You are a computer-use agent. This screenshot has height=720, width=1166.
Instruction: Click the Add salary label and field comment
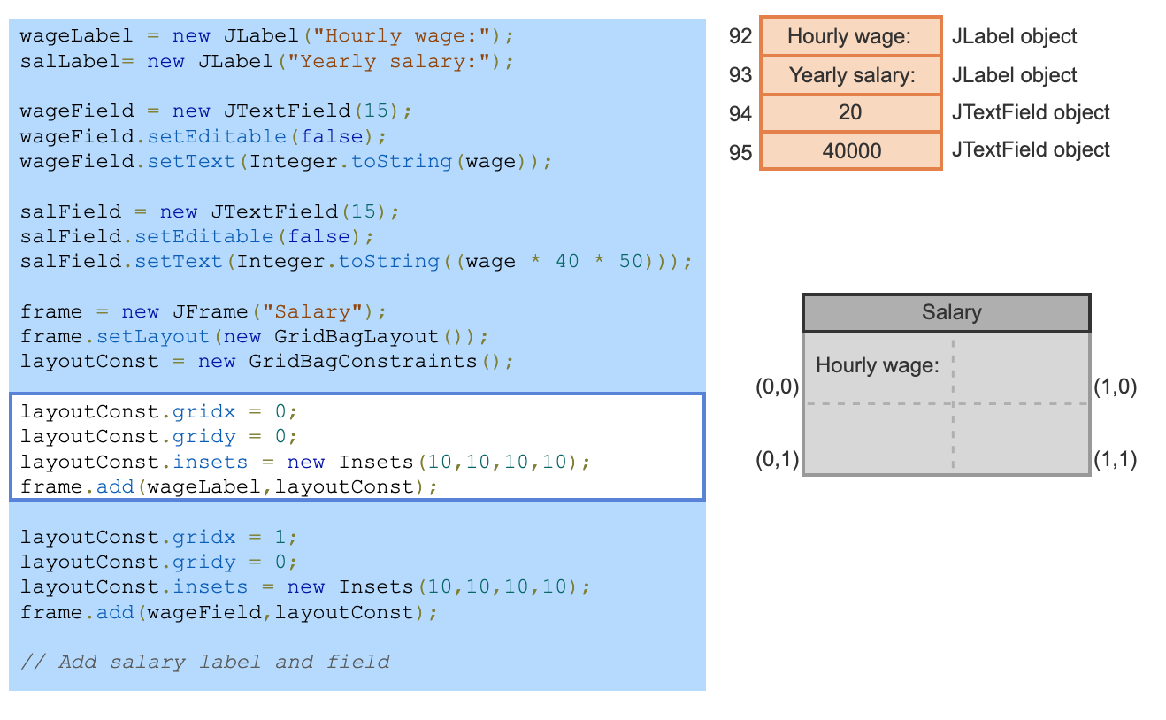[x=204, y=662]
